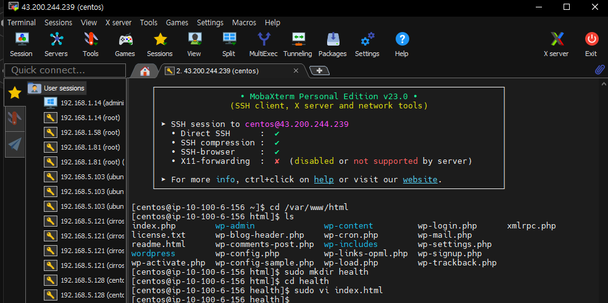Open the Settings menu

pyautogui.click(x=210, y=22)
